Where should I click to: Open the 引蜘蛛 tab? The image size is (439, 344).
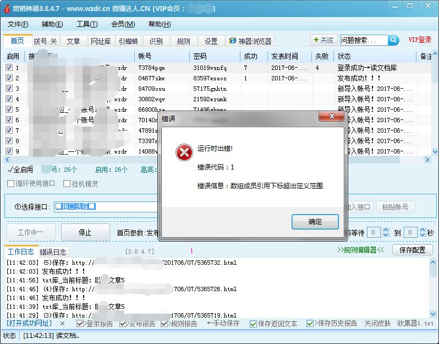129,41
